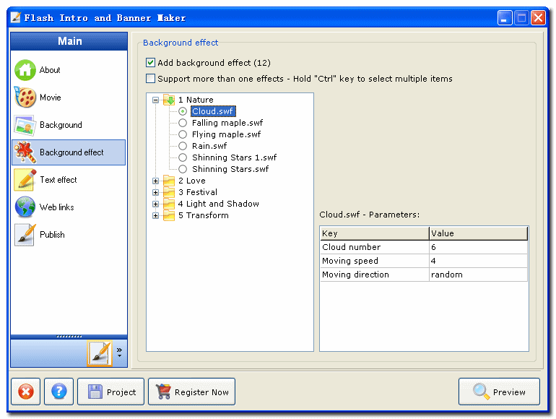This screenshot has height=419, width=556.
Task: Click the About house icon in sidebar
Action: pyautogui.click(x=25, y=70)
